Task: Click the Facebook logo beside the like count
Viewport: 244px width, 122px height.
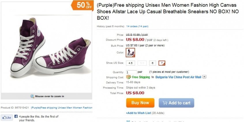Action: pyautogui.click(x=16, y=117)
